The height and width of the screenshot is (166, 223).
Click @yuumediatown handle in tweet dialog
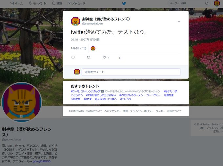click(92, 24)
